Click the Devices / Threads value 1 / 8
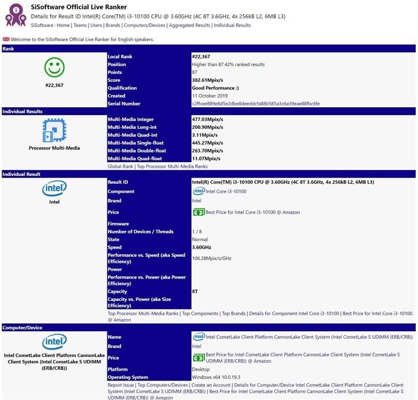Viewport: 418px width, 400px height. (x=197, y=232)
